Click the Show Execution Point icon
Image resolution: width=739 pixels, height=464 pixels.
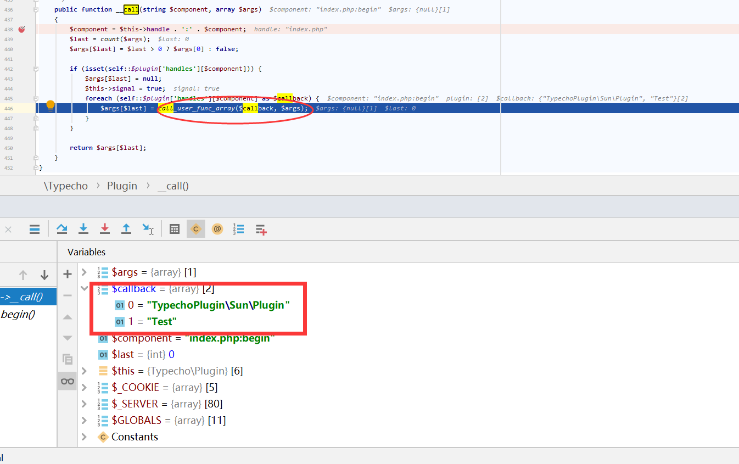pyautogui.click(x=35, y=229)
